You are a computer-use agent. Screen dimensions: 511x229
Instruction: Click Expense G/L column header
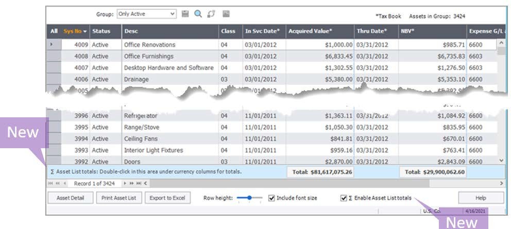pyautogui.click(x=486, y=31)
